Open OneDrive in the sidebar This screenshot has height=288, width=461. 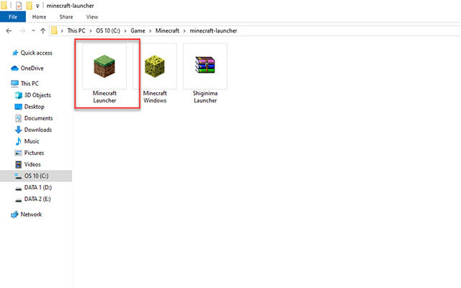point(32,68)
